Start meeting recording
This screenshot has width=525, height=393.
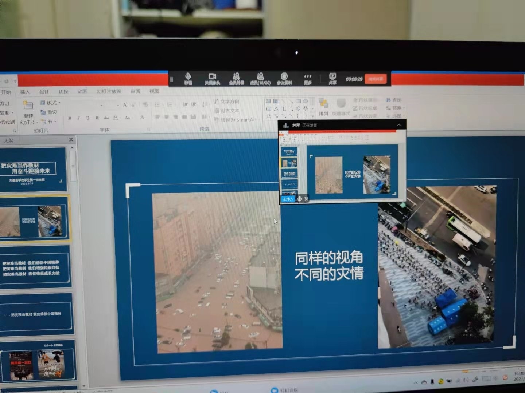(x=284, y=78)
